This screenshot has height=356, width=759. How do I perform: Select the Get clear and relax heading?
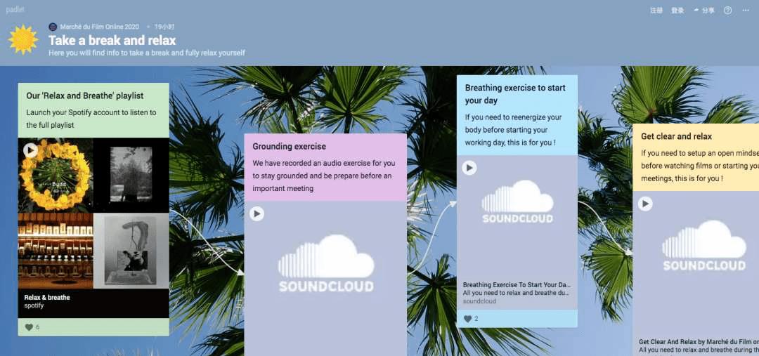(676, 136)
